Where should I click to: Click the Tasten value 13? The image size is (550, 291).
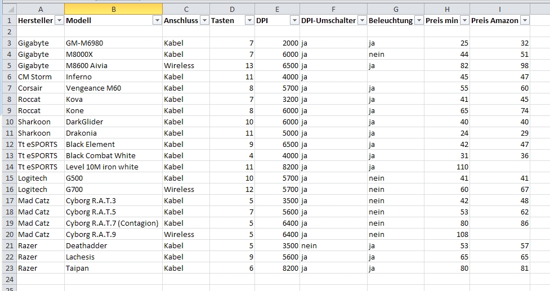point(232,65)
